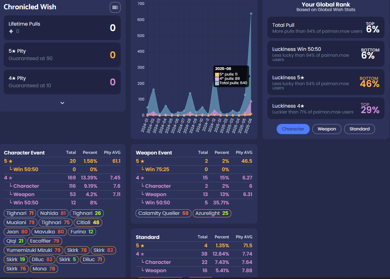Click the Skirk 82 pull chip

tap(103, 250)
